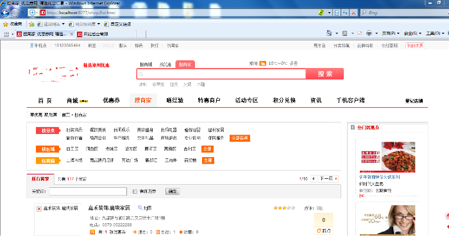Select orange all-categories button in category filter
The height and width of the screenshot is (236, 449).
(240, 138)
